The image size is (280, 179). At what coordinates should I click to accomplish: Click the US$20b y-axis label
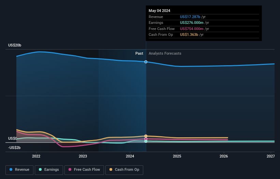click(15, 45)
